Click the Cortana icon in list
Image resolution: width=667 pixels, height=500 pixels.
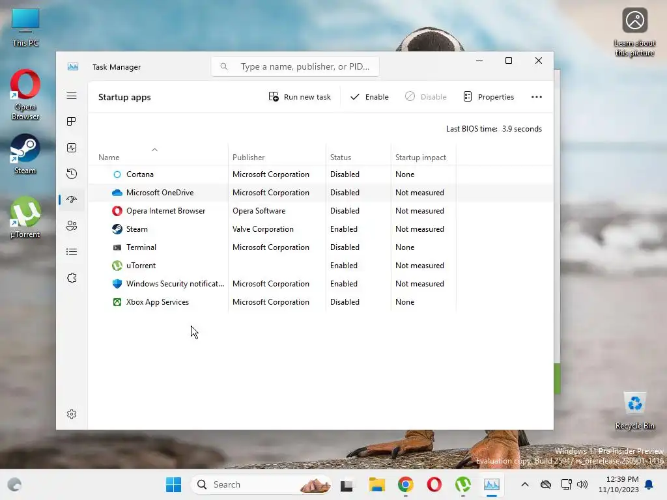point(117,174)
